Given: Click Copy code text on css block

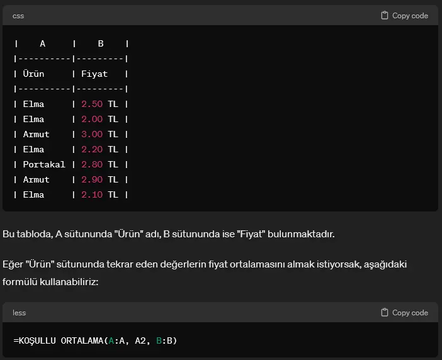Looking at the screenshot, I should click(x=410, y=16).
